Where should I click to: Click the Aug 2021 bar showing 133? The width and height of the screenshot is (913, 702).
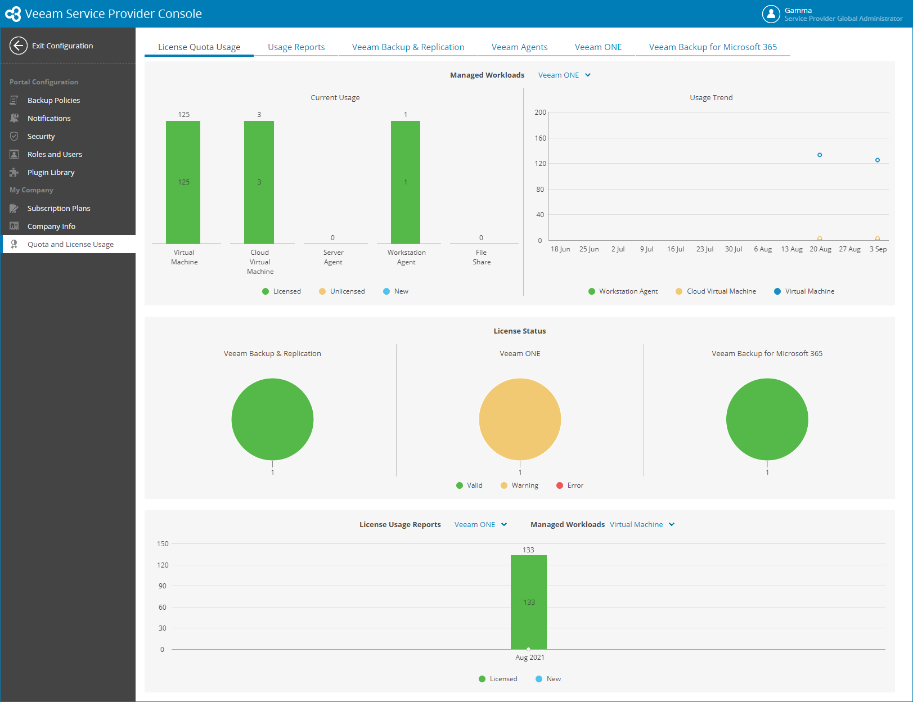click(x=529, y=602)
